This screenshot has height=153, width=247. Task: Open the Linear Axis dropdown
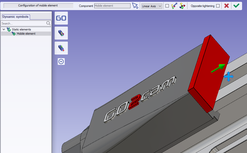(x=152, y=6)
